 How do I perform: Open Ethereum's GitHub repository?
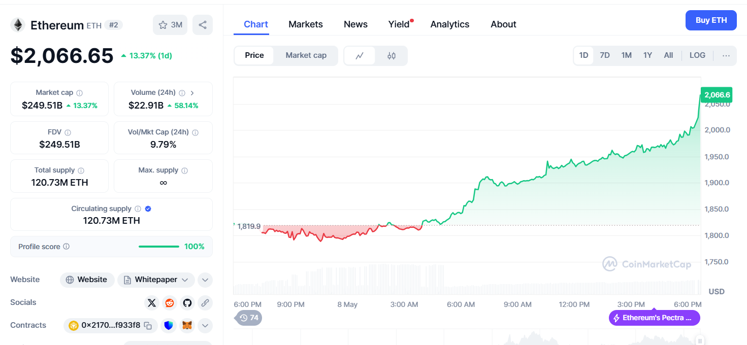pos(187,303)
